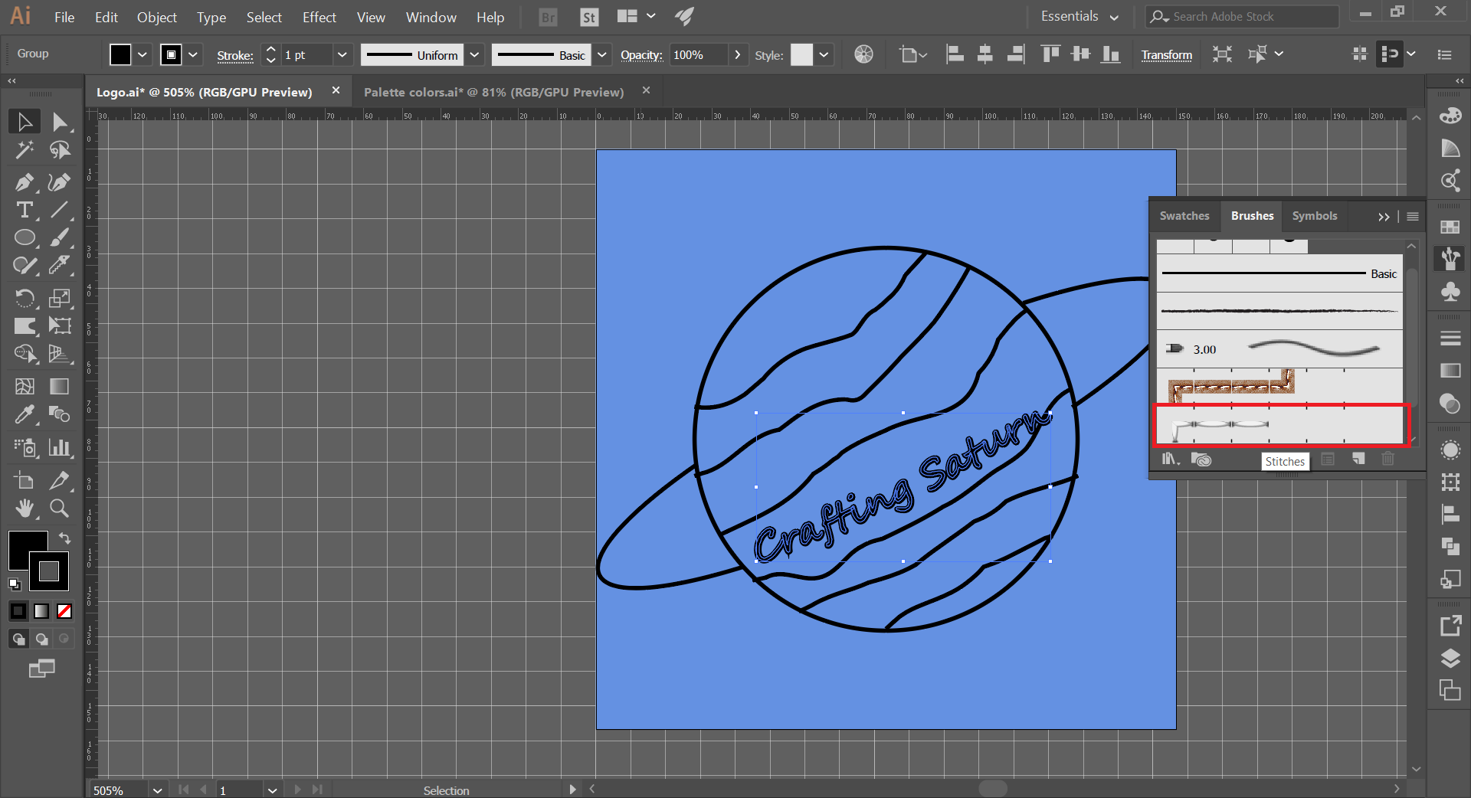This screenshot has width=1471, height=798.
Task: Expand the stroke weight dropdown
Action: coord(342,54)
